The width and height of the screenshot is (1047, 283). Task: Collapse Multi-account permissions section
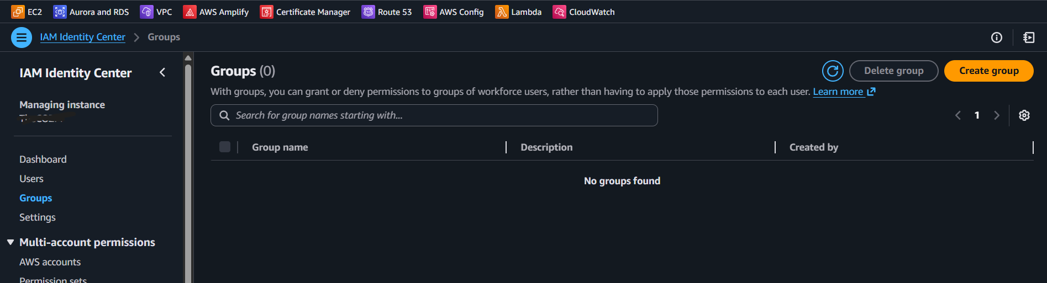pyautogui.click(x=10, y=242)
